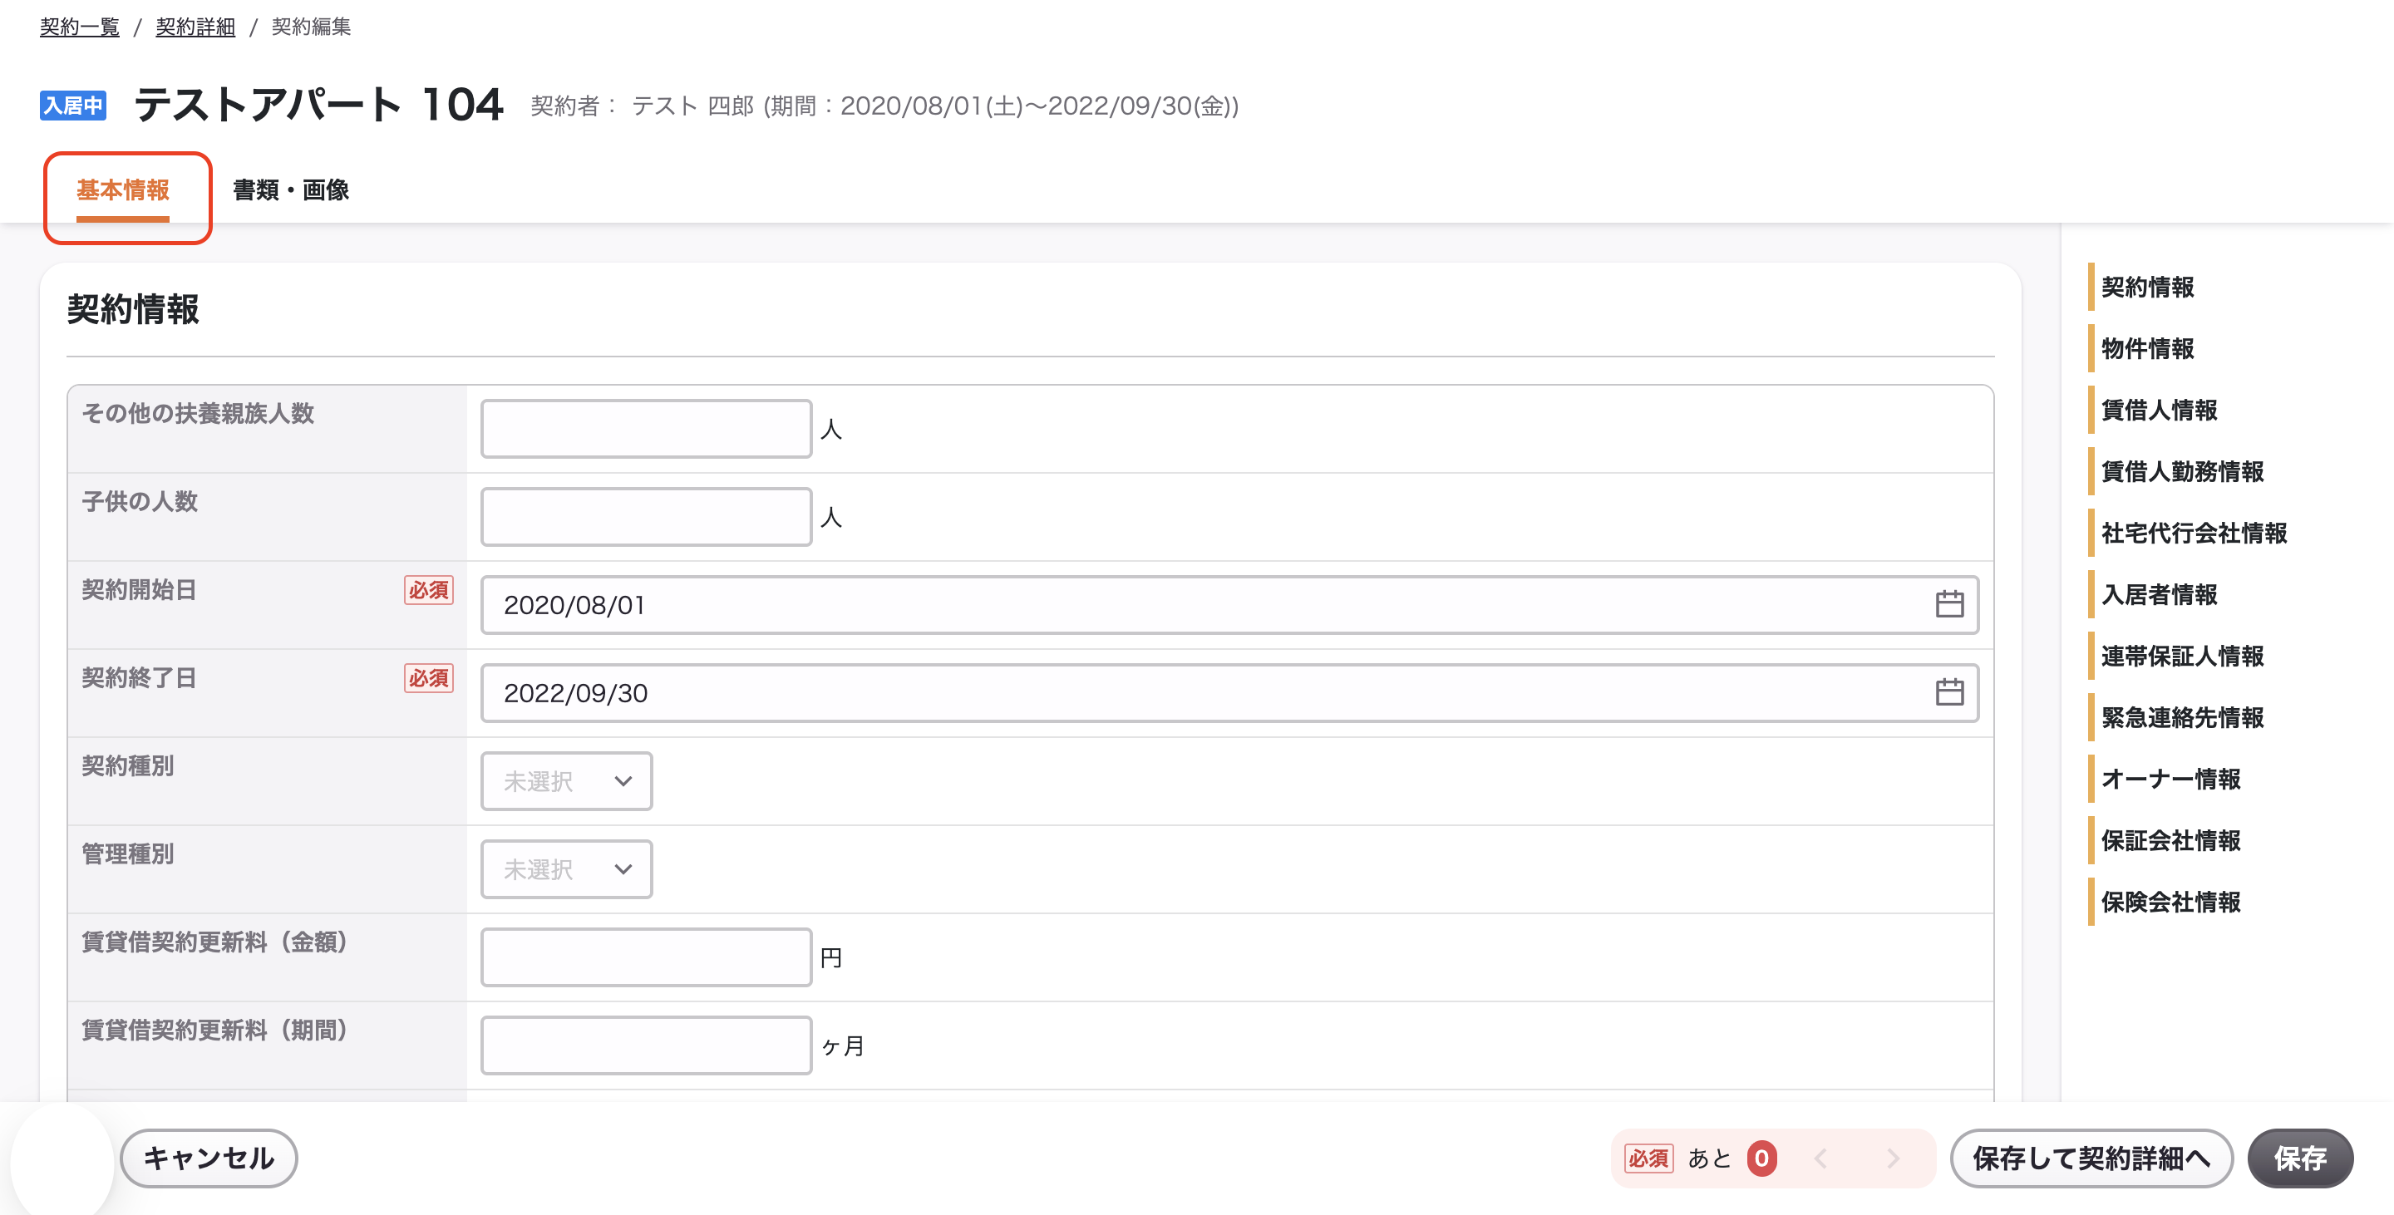Switch to 基本情報 tab
The height and width of the screenshot is (1215, 2394).
pos(123,190)
